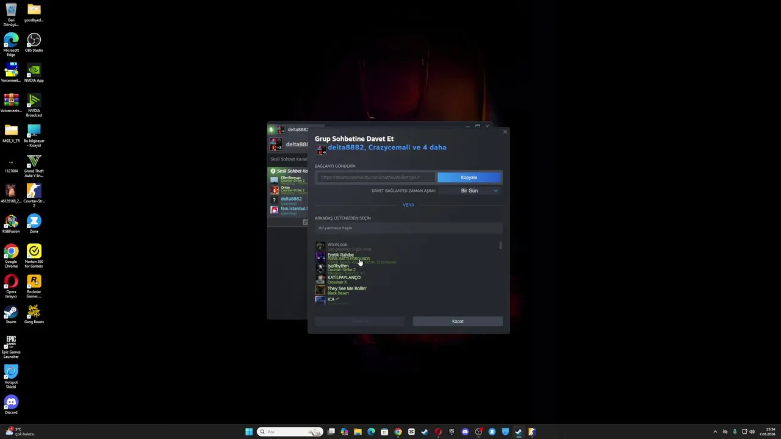The image size is (781, 439).
Task: Click the 'Sesli Sohbet Kanalı' voice channel header
Action: (x=289, y=171)
